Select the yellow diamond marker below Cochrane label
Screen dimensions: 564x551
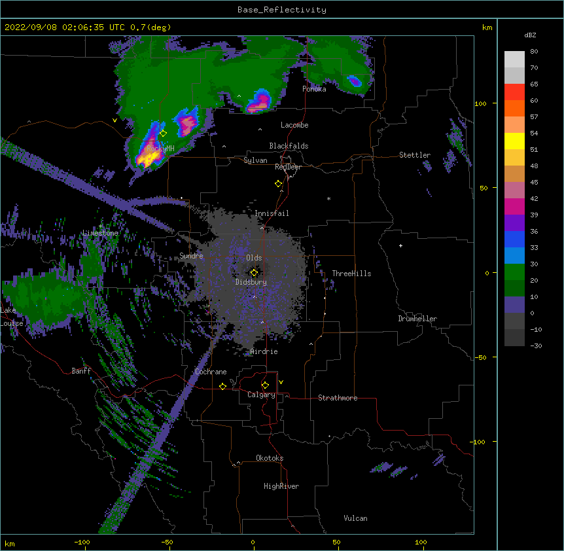tap(222, 386)
